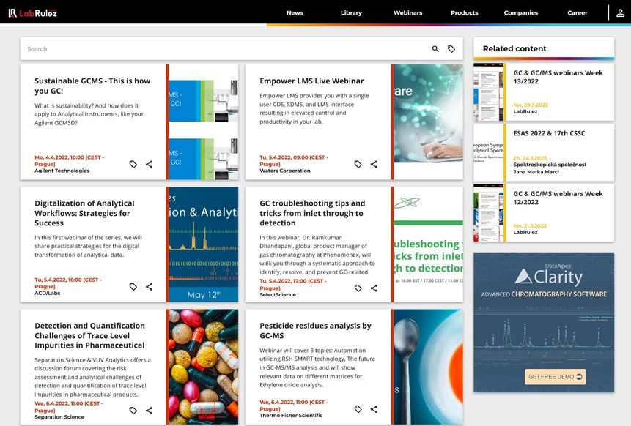Open the News menu
This screenshot has height=426, width=631.
coord(295,13)
